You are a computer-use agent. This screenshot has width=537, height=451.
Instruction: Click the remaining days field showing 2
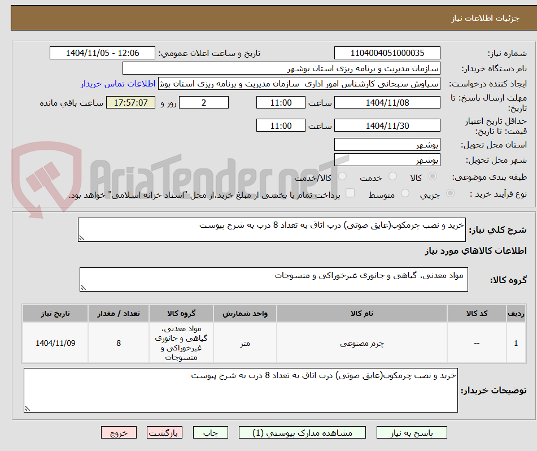point(204,102)
